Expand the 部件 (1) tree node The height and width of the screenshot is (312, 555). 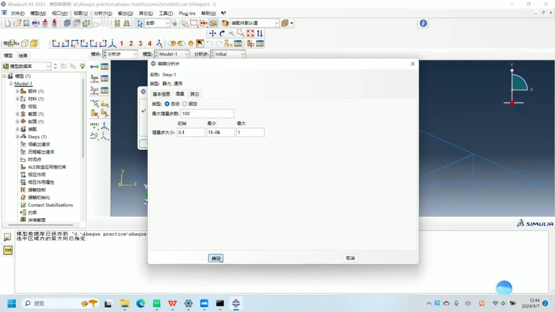tap(17, 91)
